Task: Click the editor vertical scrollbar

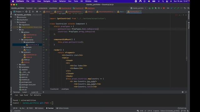Action: 187,41
